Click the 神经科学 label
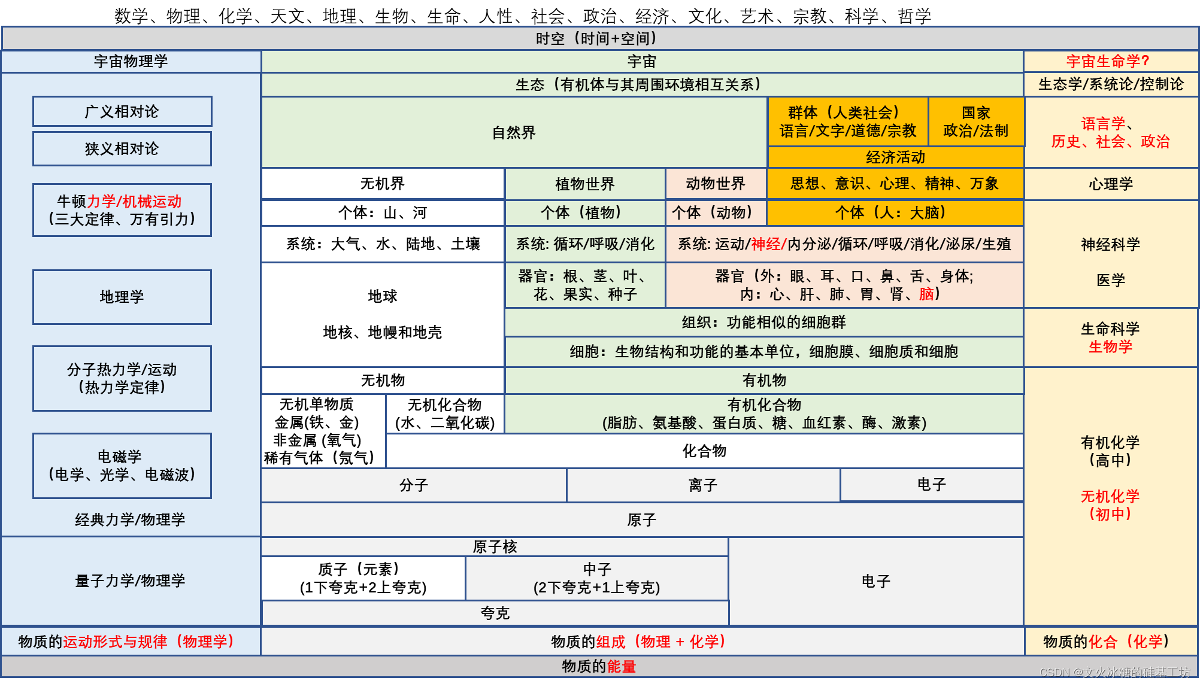This screenshot has width=1200, height=684. 1111,244
